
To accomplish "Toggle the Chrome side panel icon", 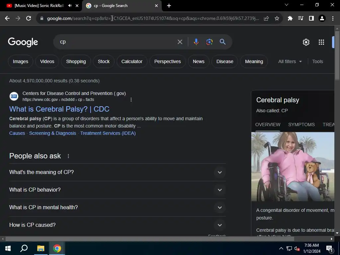I will pos(311,19).
